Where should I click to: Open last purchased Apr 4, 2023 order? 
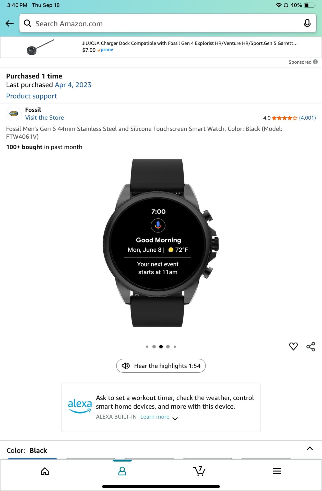pos(73,85)
